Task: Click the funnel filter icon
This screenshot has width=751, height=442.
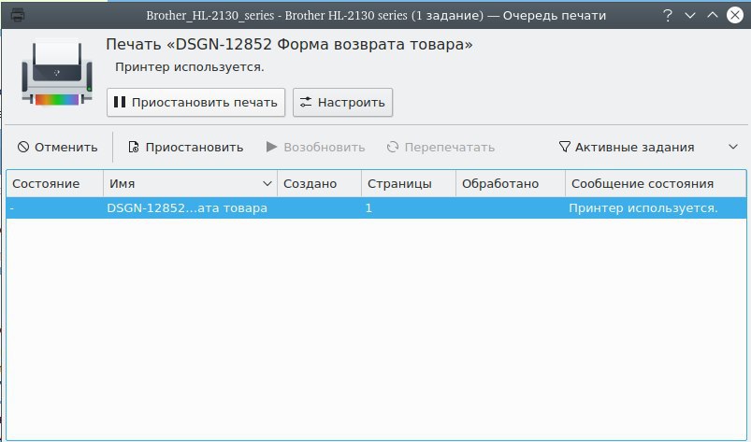Action: point(565,147)
